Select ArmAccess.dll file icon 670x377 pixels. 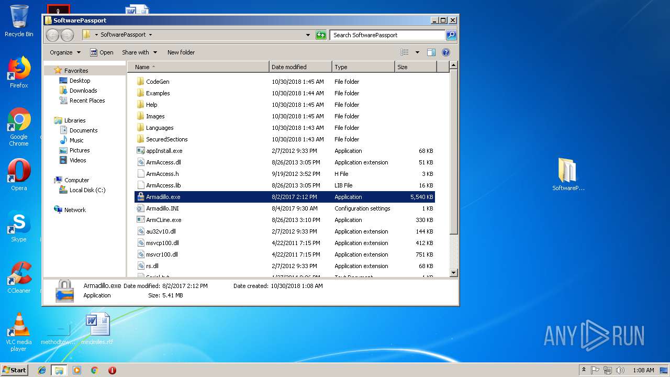140,162
